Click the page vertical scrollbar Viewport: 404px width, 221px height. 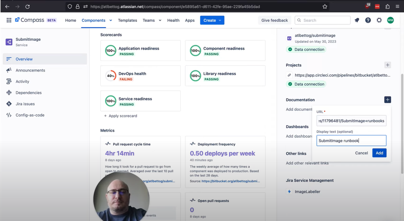click(402, 124)
